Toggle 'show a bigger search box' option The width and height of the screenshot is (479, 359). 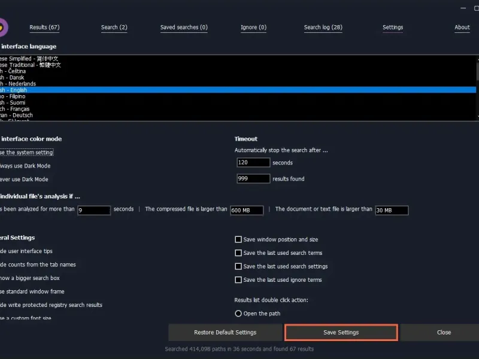(29, 278)
